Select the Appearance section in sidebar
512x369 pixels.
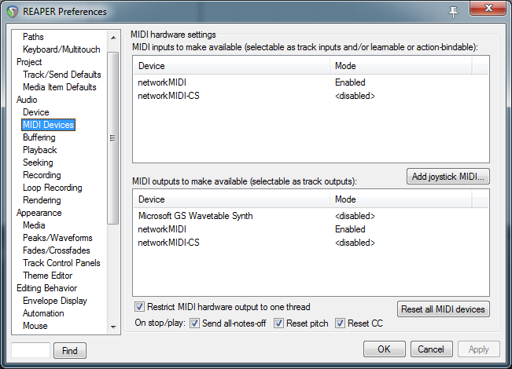pyautogui.click(x=39, y=213)
